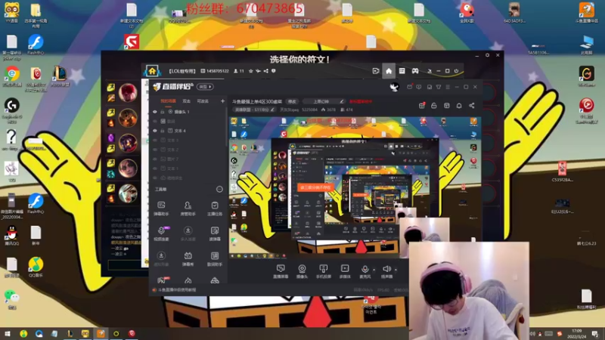Select the first red scene tab
605x340 pixels.
(x=168, y=101)
